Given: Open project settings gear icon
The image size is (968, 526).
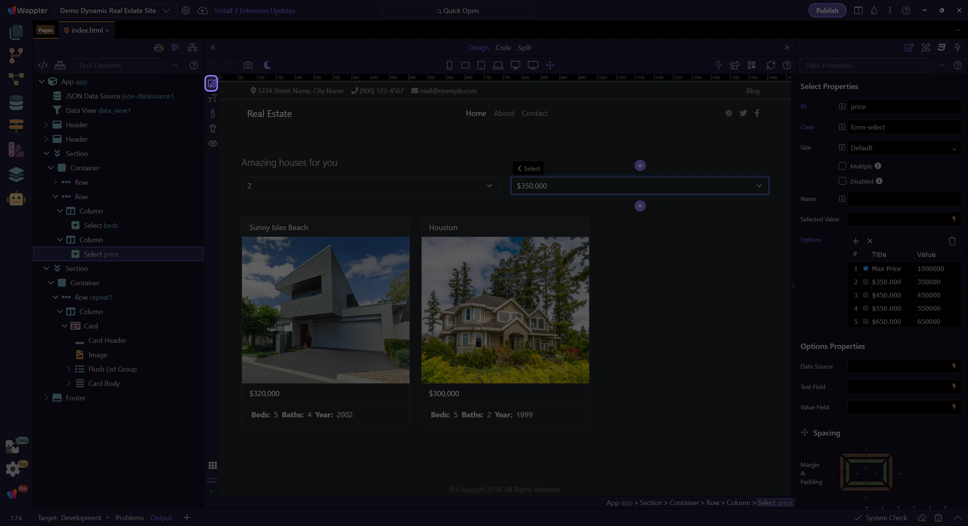Looking at the screenshot, I should (186, 11).
